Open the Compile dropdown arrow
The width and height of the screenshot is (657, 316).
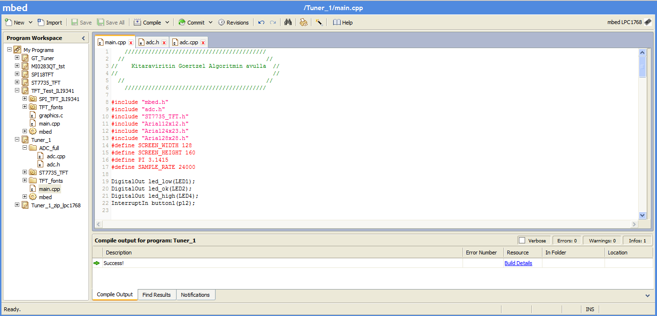(167, 22)
